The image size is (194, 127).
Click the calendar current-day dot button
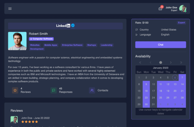tap(161, 62)
